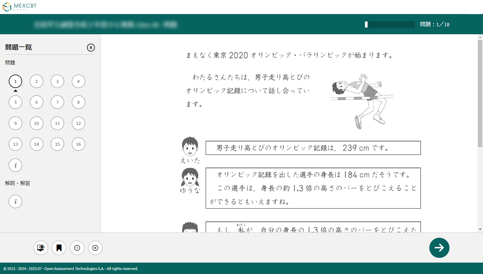Zoom out using the minus icon

[77, 248]
